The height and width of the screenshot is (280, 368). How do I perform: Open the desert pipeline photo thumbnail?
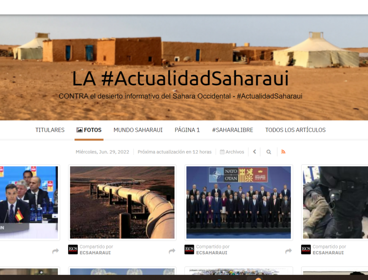tap(122, 202)
